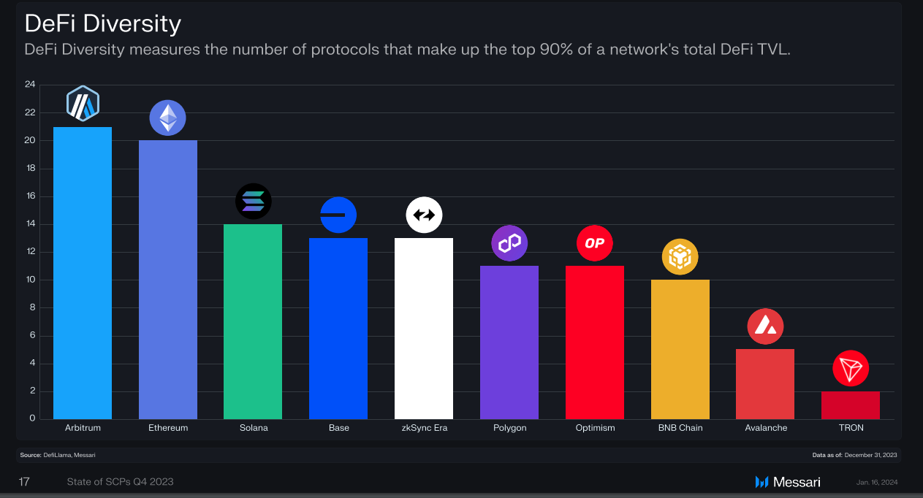Click the BNB Chain logo icon

[680, 257]
